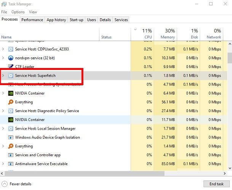Click the horizontal scrollbar right arrow
The width and height of the screenshot is (232, 190).
[x=225, y=173]
